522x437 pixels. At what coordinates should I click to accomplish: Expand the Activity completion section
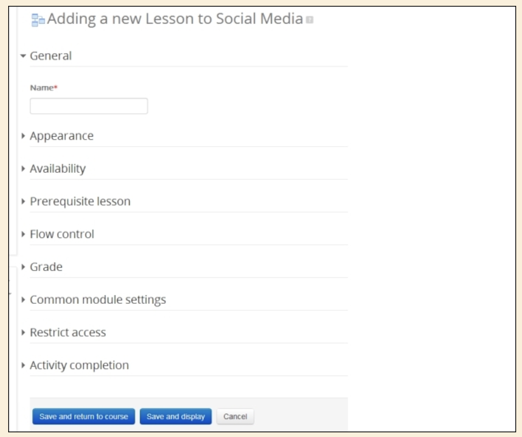(x=79, y=365)
